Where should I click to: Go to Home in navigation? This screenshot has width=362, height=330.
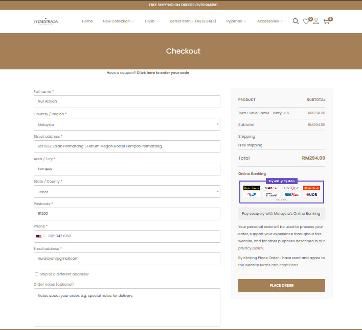point(87,21)
